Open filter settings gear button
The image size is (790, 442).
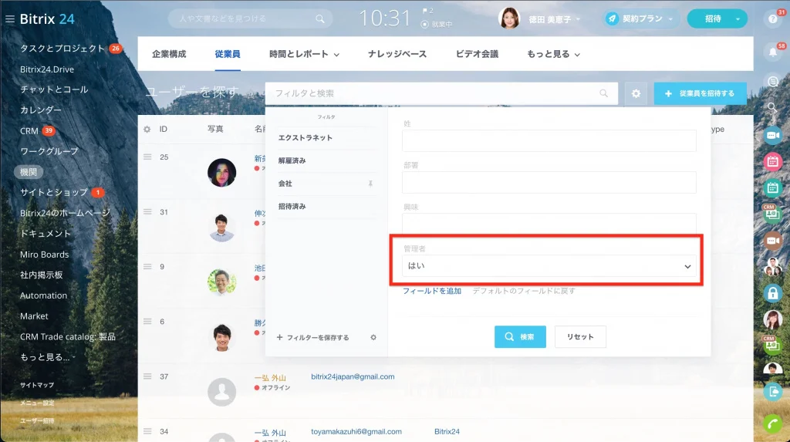click(636, 93)
